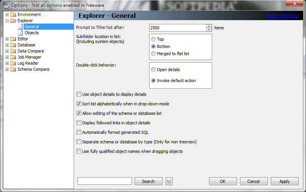Select the Database category label
The image size is (306, 192).
pyautogui.click(x=26, y=45)
